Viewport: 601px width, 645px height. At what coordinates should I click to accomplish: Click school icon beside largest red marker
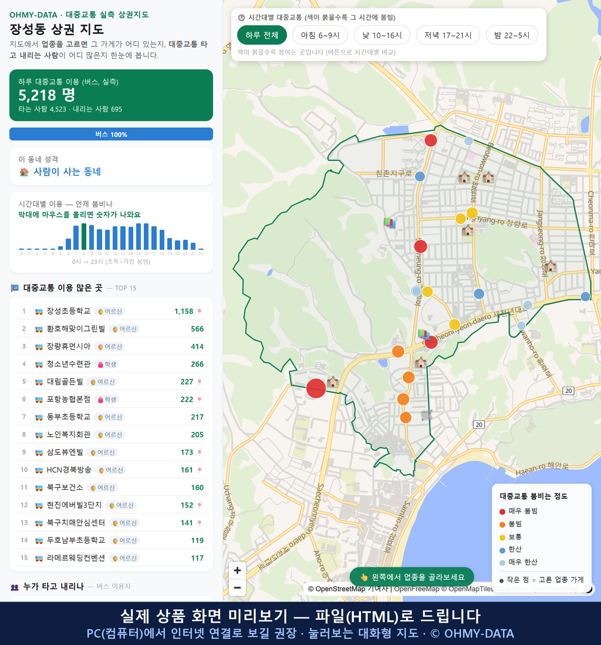tap(333, 382)
